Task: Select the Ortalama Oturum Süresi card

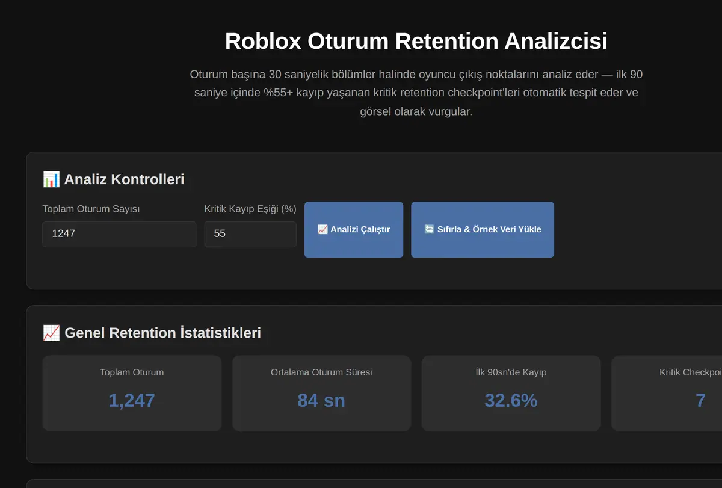Action: (321, 393)
